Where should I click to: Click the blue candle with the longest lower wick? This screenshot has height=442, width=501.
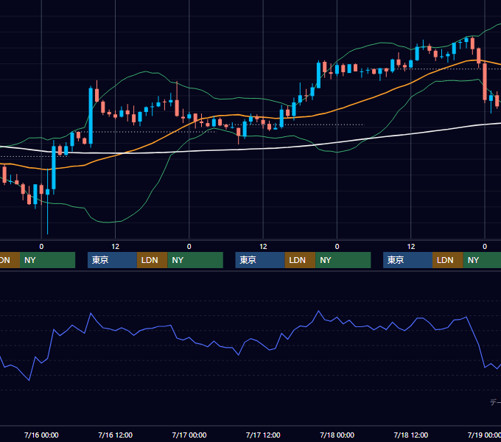click(x=48, y=192)
